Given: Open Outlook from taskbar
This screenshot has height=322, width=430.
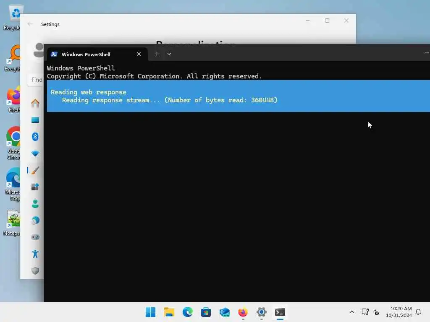Looking at the screenshot, I should coord(225,312).
